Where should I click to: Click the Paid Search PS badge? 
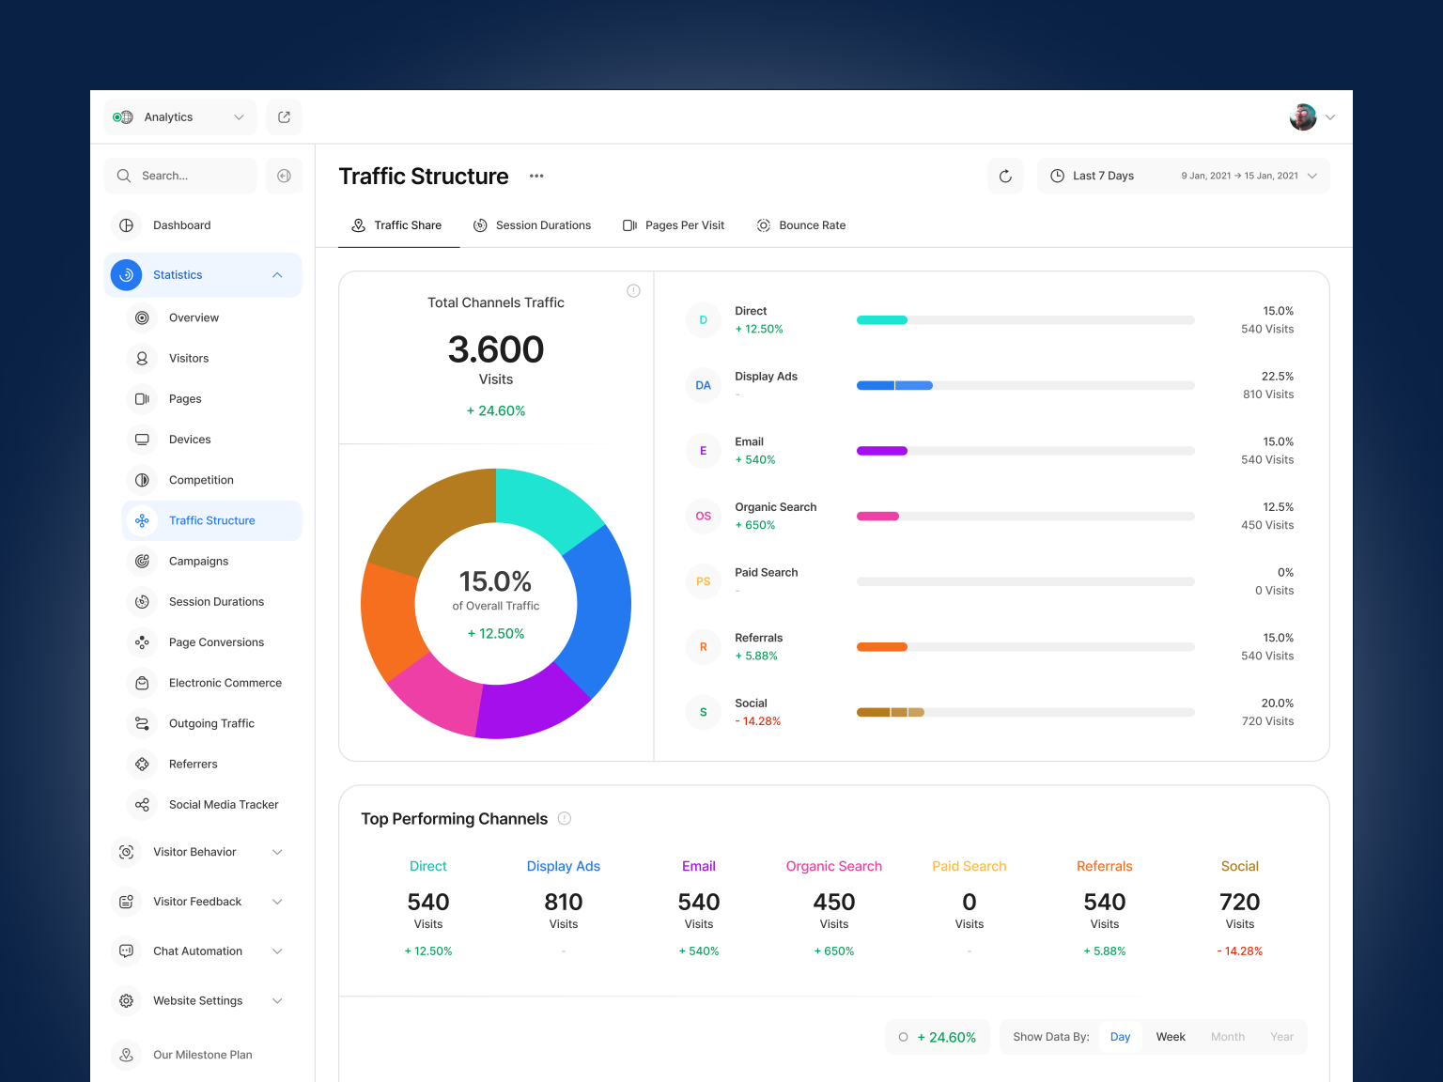coord(703,581)
